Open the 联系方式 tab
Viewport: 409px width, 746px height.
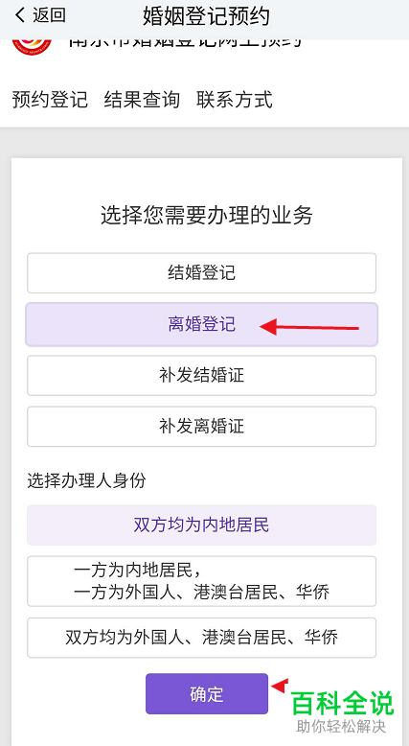pos(235,101)
